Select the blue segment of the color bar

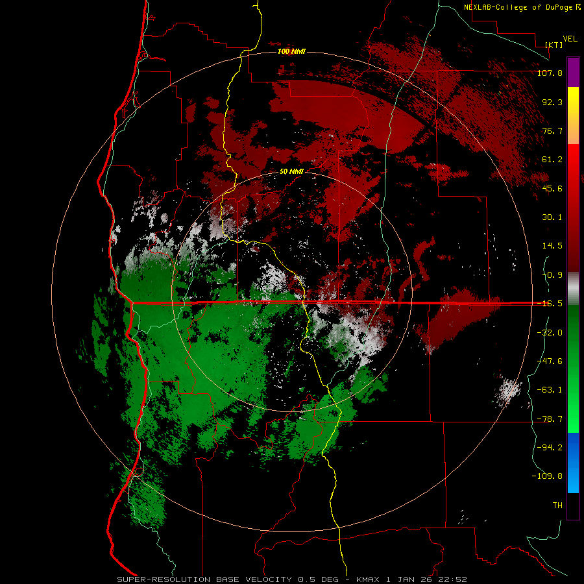pos(573,463)
